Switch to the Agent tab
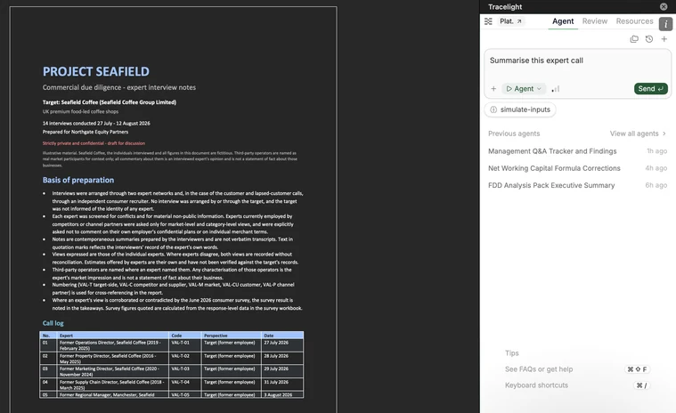Screen dimensions: 676x413 (563, 21)
